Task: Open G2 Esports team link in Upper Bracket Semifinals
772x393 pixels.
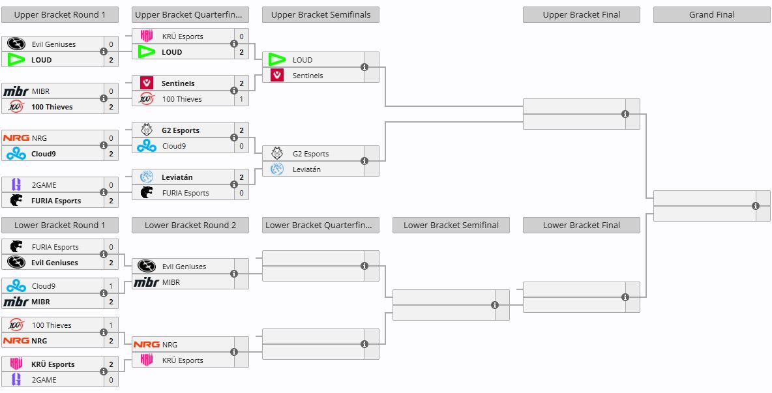Action: coord(310,154)
